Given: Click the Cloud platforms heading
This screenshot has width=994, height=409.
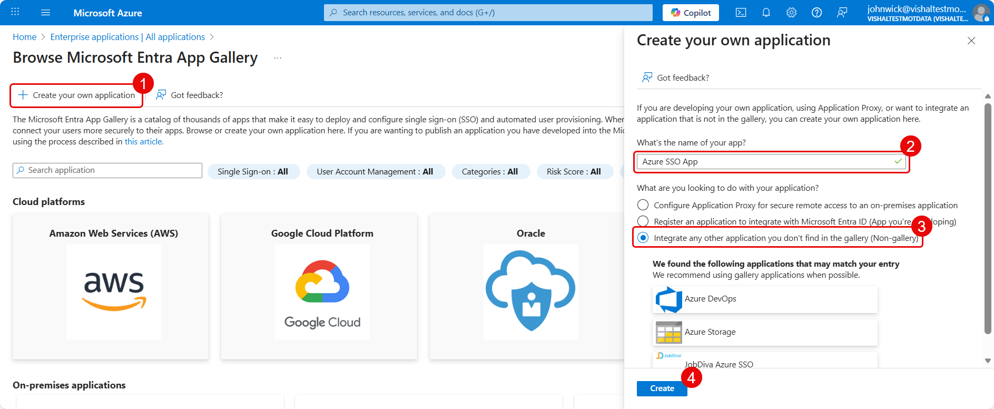Looking at the screenshot, I should (48, 202).
